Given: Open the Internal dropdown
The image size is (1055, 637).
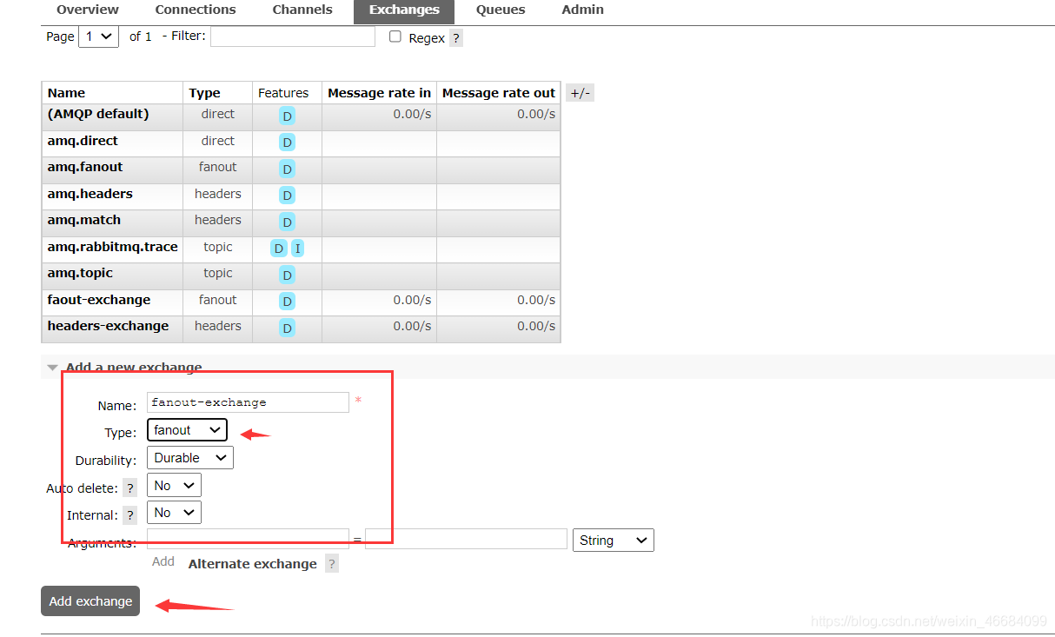Looking at the screenshot, I should point(174,513).
